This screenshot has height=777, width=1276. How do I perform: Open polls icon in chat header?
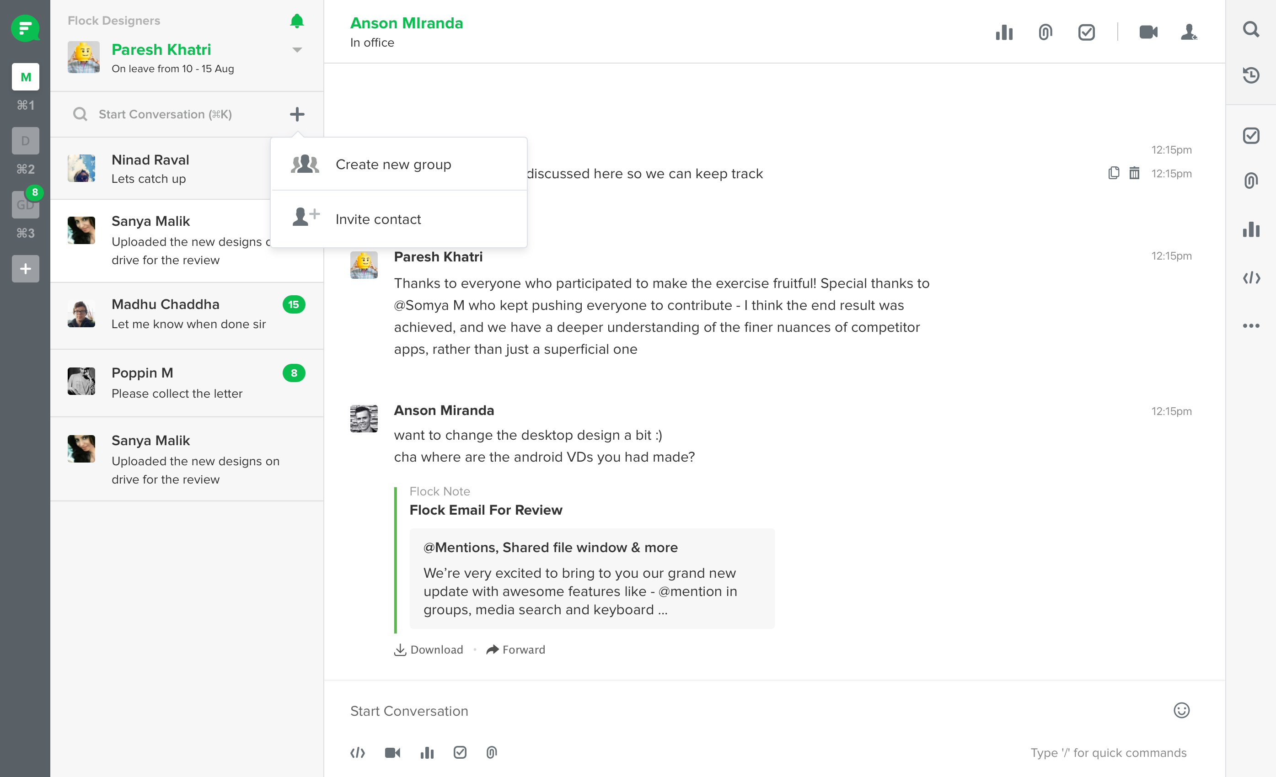(x=1003, y=32)
